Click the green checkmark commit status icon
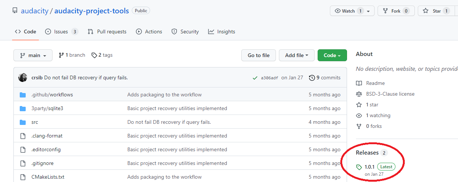458x182 pixels. coord(255,78)
